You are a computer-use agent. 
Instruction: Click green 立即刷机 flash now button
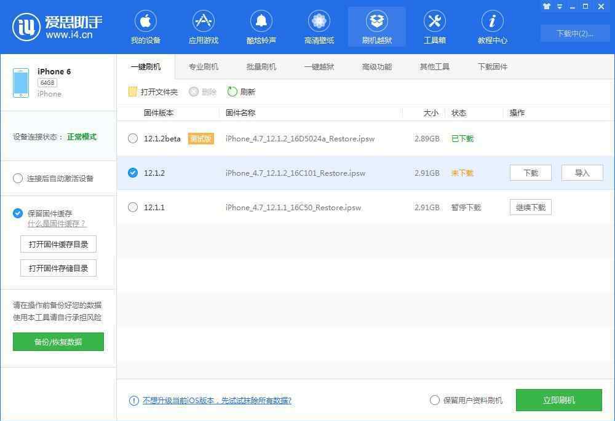pos(559,400)
